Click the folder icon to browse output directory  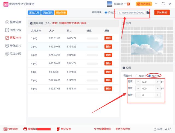148,13
